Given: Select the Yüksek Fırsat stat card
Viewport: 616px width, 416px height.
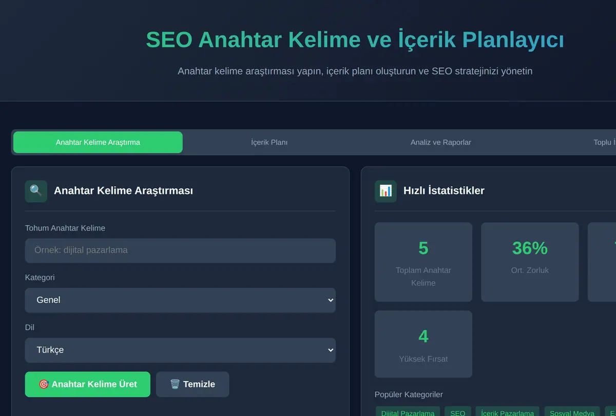Looking at the screenshot, I should (x=423, y=344).
